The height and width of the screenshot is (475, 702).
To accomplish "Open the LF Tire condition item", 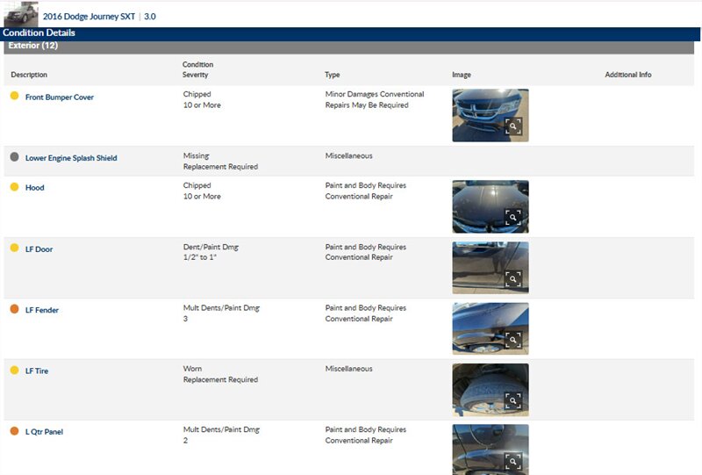I will [37, 371].
